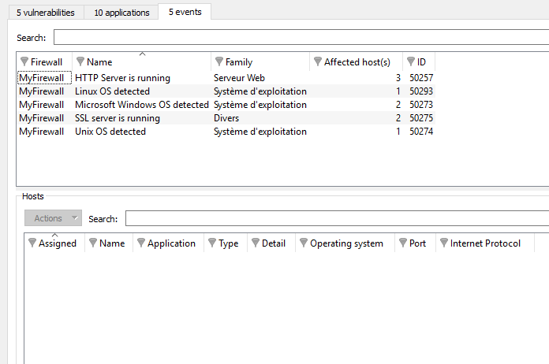Click the Assigned column filter icon

point(32,243)
